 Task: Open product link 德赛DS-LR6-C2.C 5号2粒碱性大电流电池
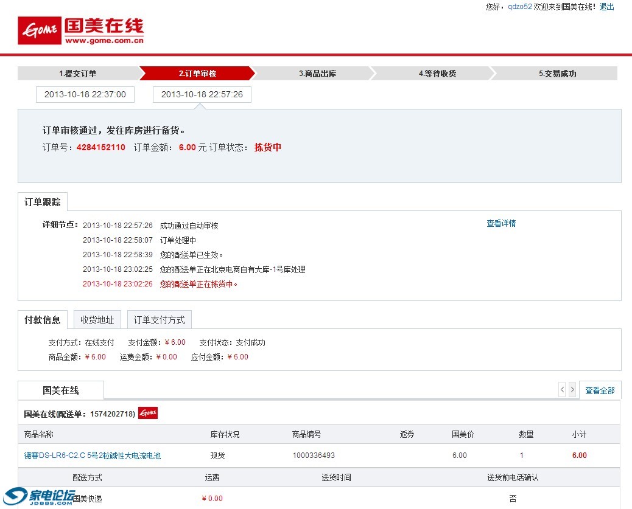tap(93, 455)
